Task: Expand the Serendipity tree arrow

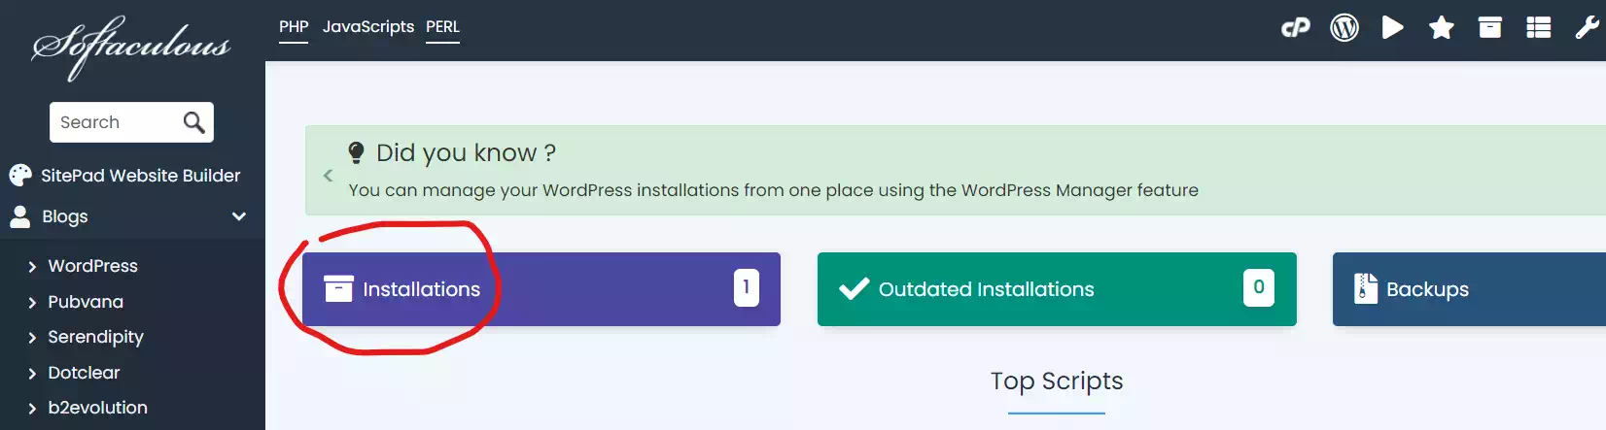Action: pyautogui.click(x=32, y=338)
